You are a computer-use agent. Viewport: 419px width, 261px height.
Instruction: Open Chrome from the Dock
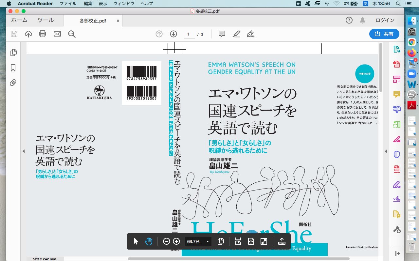412,42
